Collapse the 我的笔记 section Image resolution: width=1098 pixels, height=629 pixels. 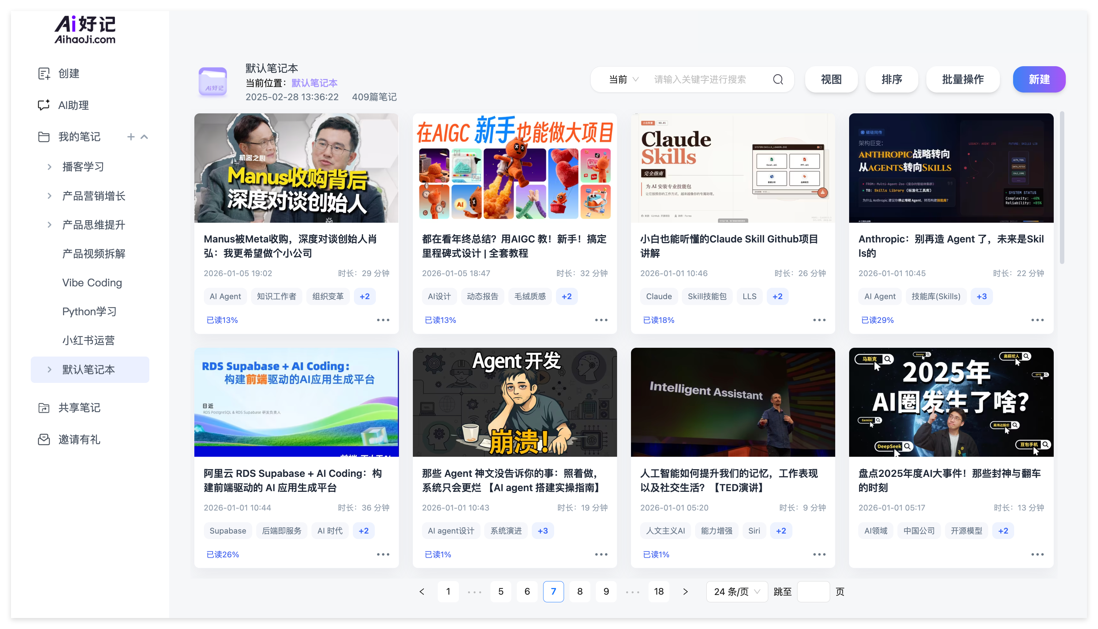point(144,137)
